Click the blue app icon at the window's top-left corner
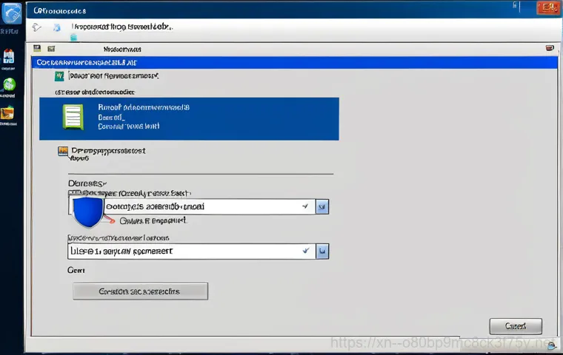Screen dimensions: 563x355 click(x=12, y=13)
